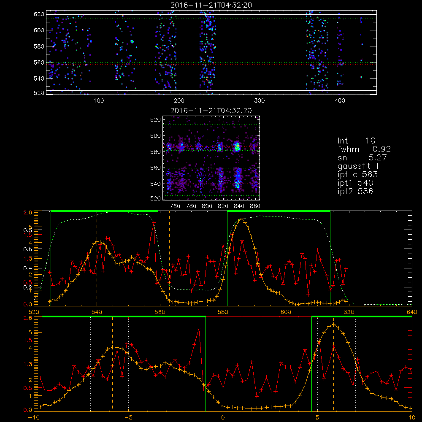422x422 pixels.
Task: Click the dashed orange line at 540 in upper profile plot
Action: (97, 258)
